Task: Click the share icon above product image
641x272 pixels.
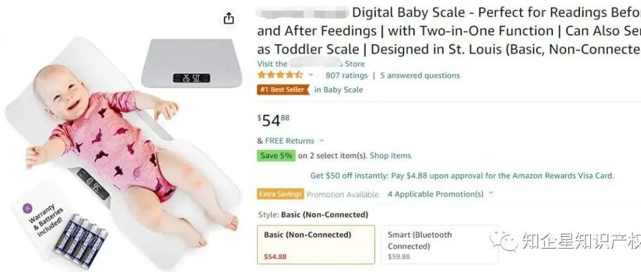Action: pyautogui.click(x=228, y=19)
